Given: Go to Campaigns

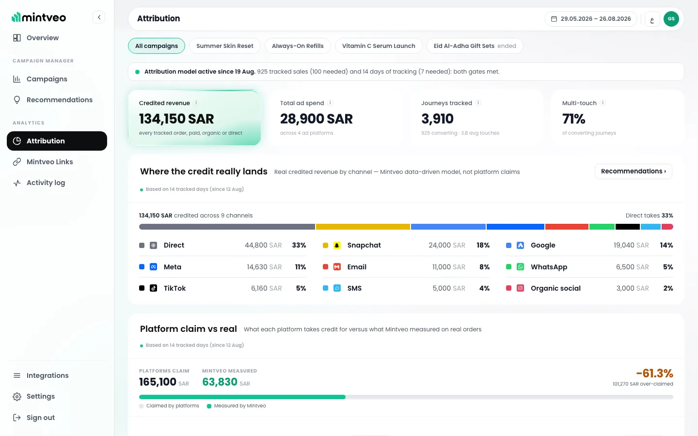Looking at the screenshot, I should (57, 79).
